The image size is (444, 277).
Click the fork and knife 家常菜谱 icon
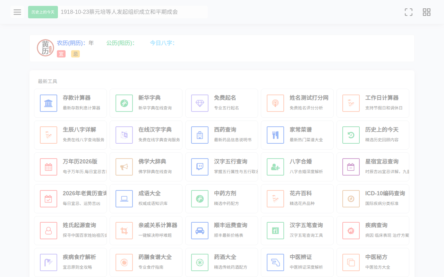(x=275, y=135)
